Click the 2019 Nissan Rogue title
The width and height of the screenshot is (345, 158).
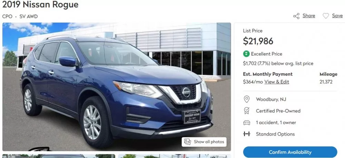[x=40, y=4]
